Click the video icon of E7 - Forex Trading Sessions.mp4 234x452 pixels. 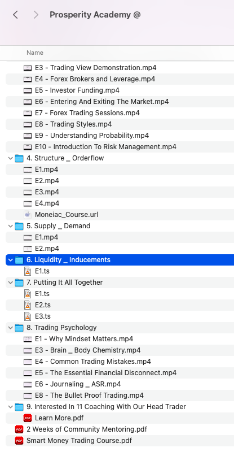[x=28, y=113]
